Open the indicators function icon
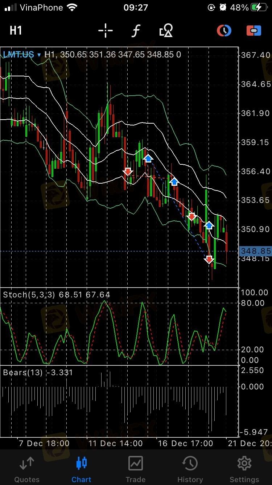This screenshot has height=485, width=272. [135, 31]
